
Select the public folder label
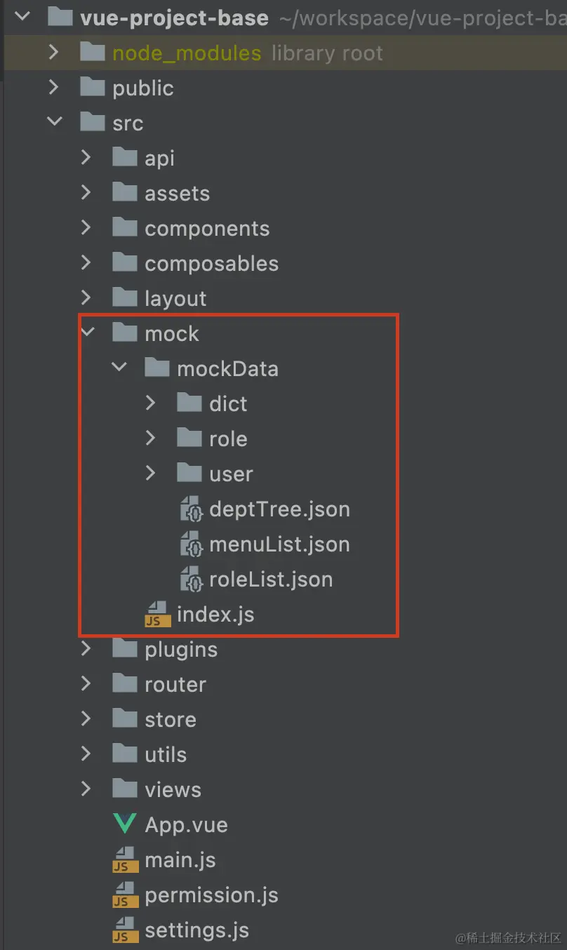click(142, 88)
